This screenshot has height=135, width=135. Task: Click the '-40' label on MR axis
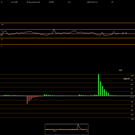point(132,106)
